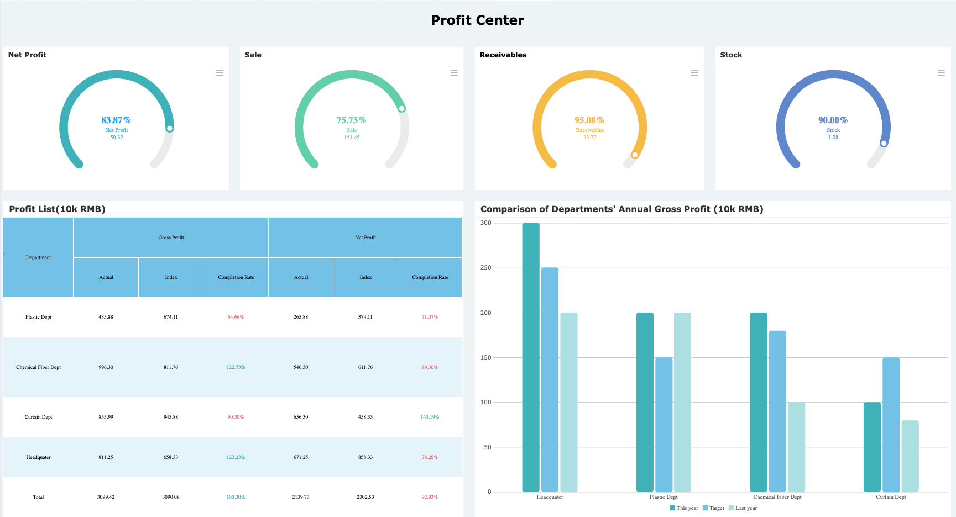Screen dimensions: 956x517
Task: Click the 671.25 net profit actual cell
Action: click(301, 457)
